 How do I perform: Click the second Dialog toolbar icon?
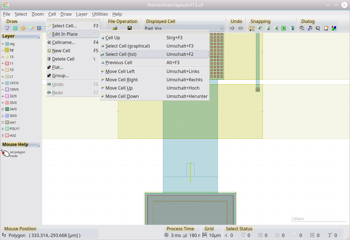[310, 28]
